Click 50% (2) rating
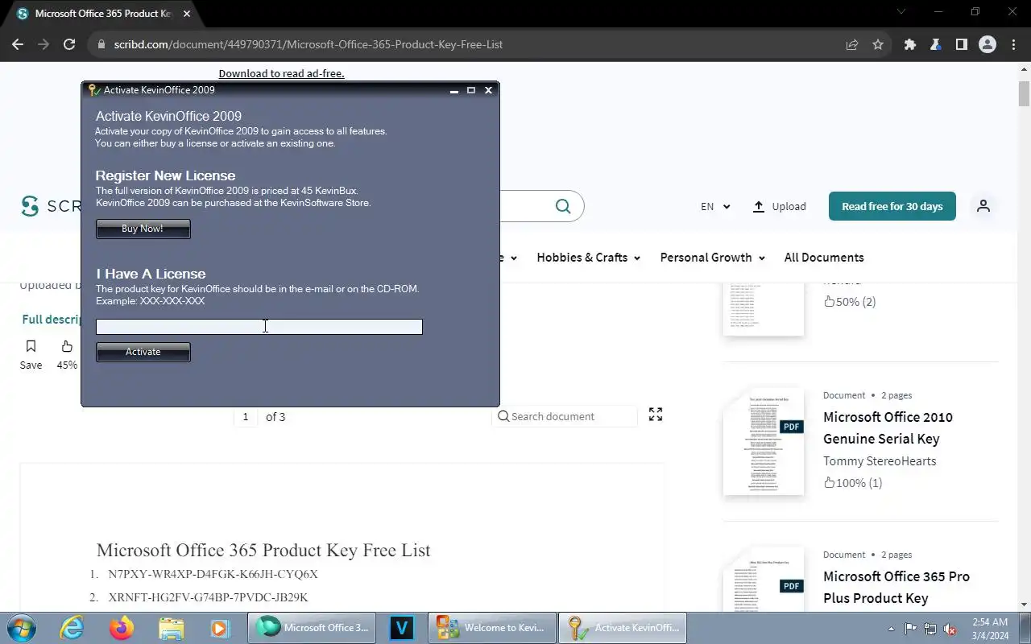Screen dimensions: 1031x644 (x=850, y=302)
